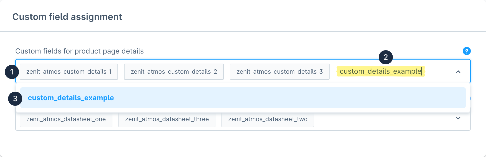This screenshot has height=157, width=486.
Task: Click the Custom field assignment heading
Action: click(x=67, y=17)
